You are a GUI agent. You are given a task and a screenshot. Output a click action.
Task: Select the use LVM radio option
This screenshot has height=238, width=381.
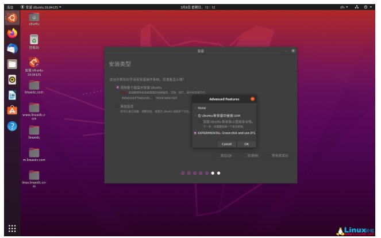(x=195, y=116)
